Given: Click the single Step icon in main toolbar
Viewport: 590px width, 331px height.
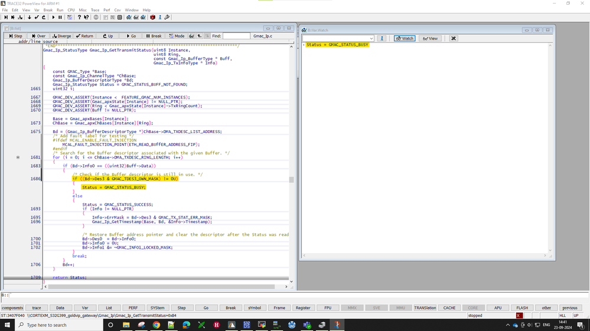Looking at the screenshot, I should pos(6,17).
